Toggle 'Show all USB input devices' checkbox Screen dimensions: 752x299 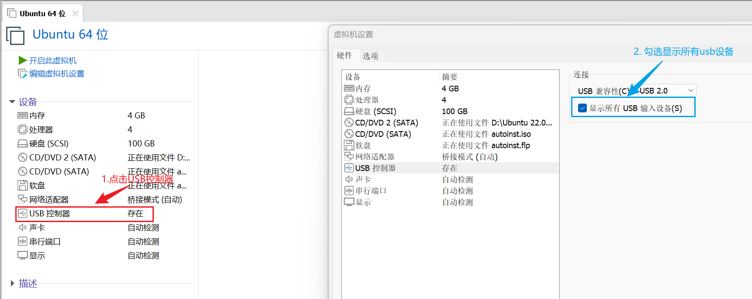tap(582, 108)
